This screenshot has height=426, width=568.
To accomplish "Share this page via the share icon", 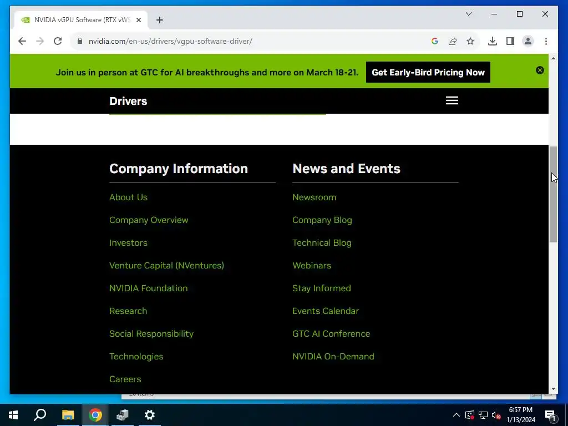I will click(453, 41).
